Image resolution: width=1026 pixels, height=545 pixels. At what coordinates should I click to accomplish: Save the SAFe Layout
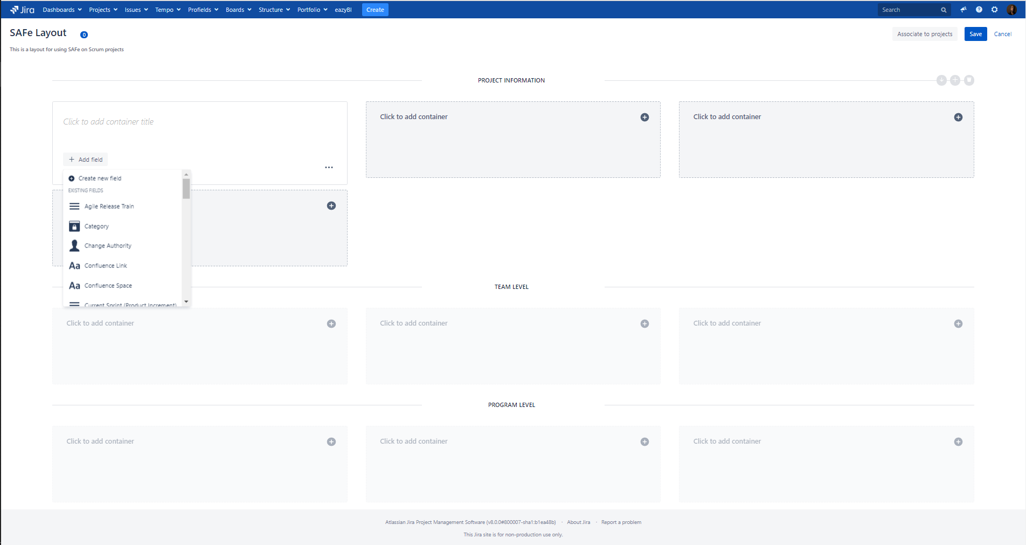(975, 33)
